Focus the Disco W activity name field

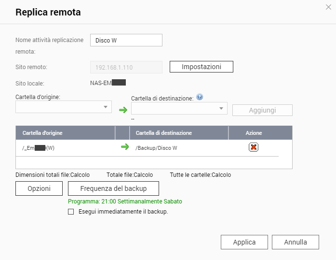pyautogui.click(x=126, y=40)
